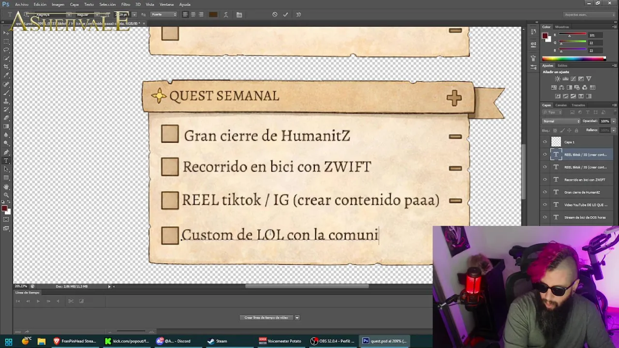Open the blend mode Normal dropdown

point(561,121)
